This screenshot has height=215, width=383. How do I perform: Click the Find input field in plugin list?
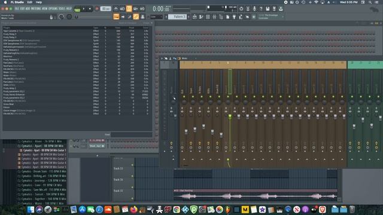[132, 134]
